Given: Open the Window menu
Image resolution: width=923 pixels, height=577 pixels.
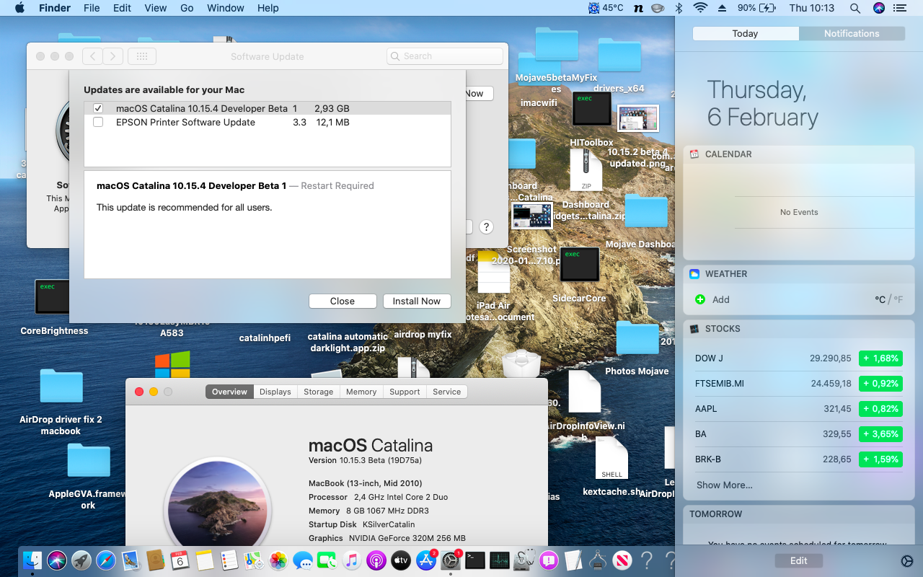Looking at the screenshot, I should click(226, 8).
